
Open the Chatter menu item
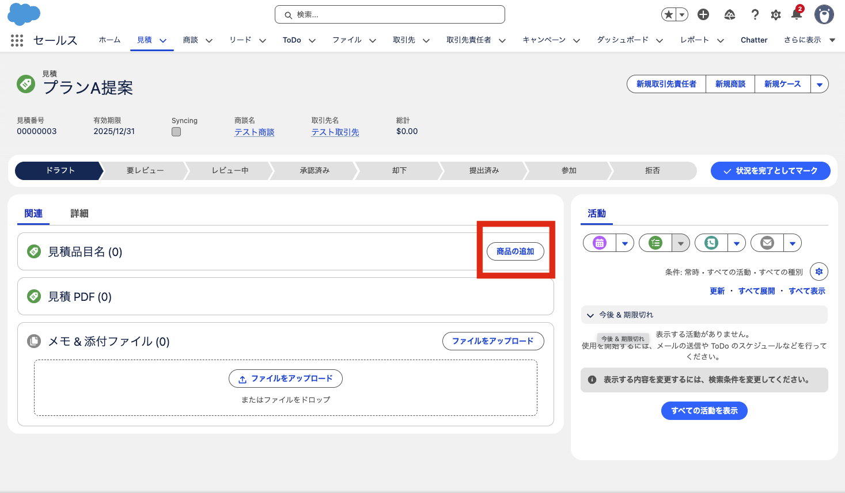(753, 40)
